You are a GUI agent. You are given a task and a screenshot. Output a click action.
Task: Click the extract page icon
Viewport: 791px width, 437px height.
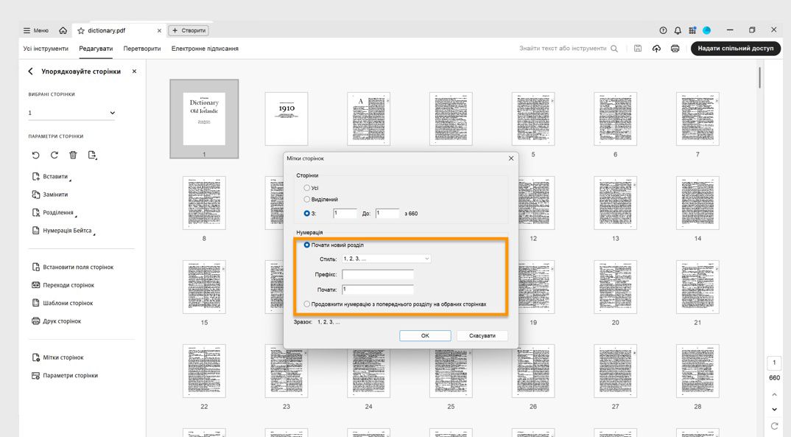point(92,155)
